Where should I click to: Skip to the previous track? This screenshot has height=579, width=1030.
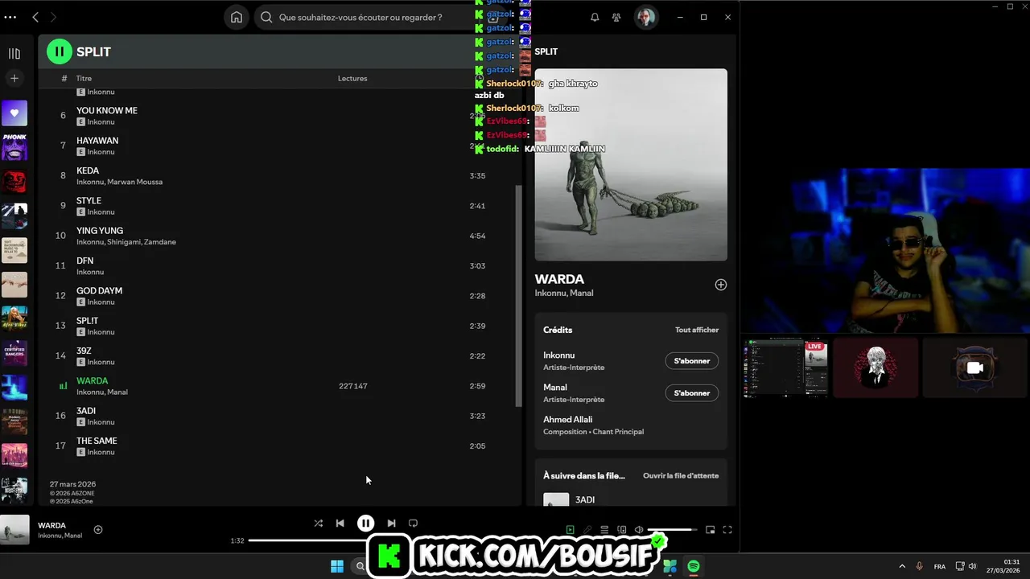coord(340,523)
